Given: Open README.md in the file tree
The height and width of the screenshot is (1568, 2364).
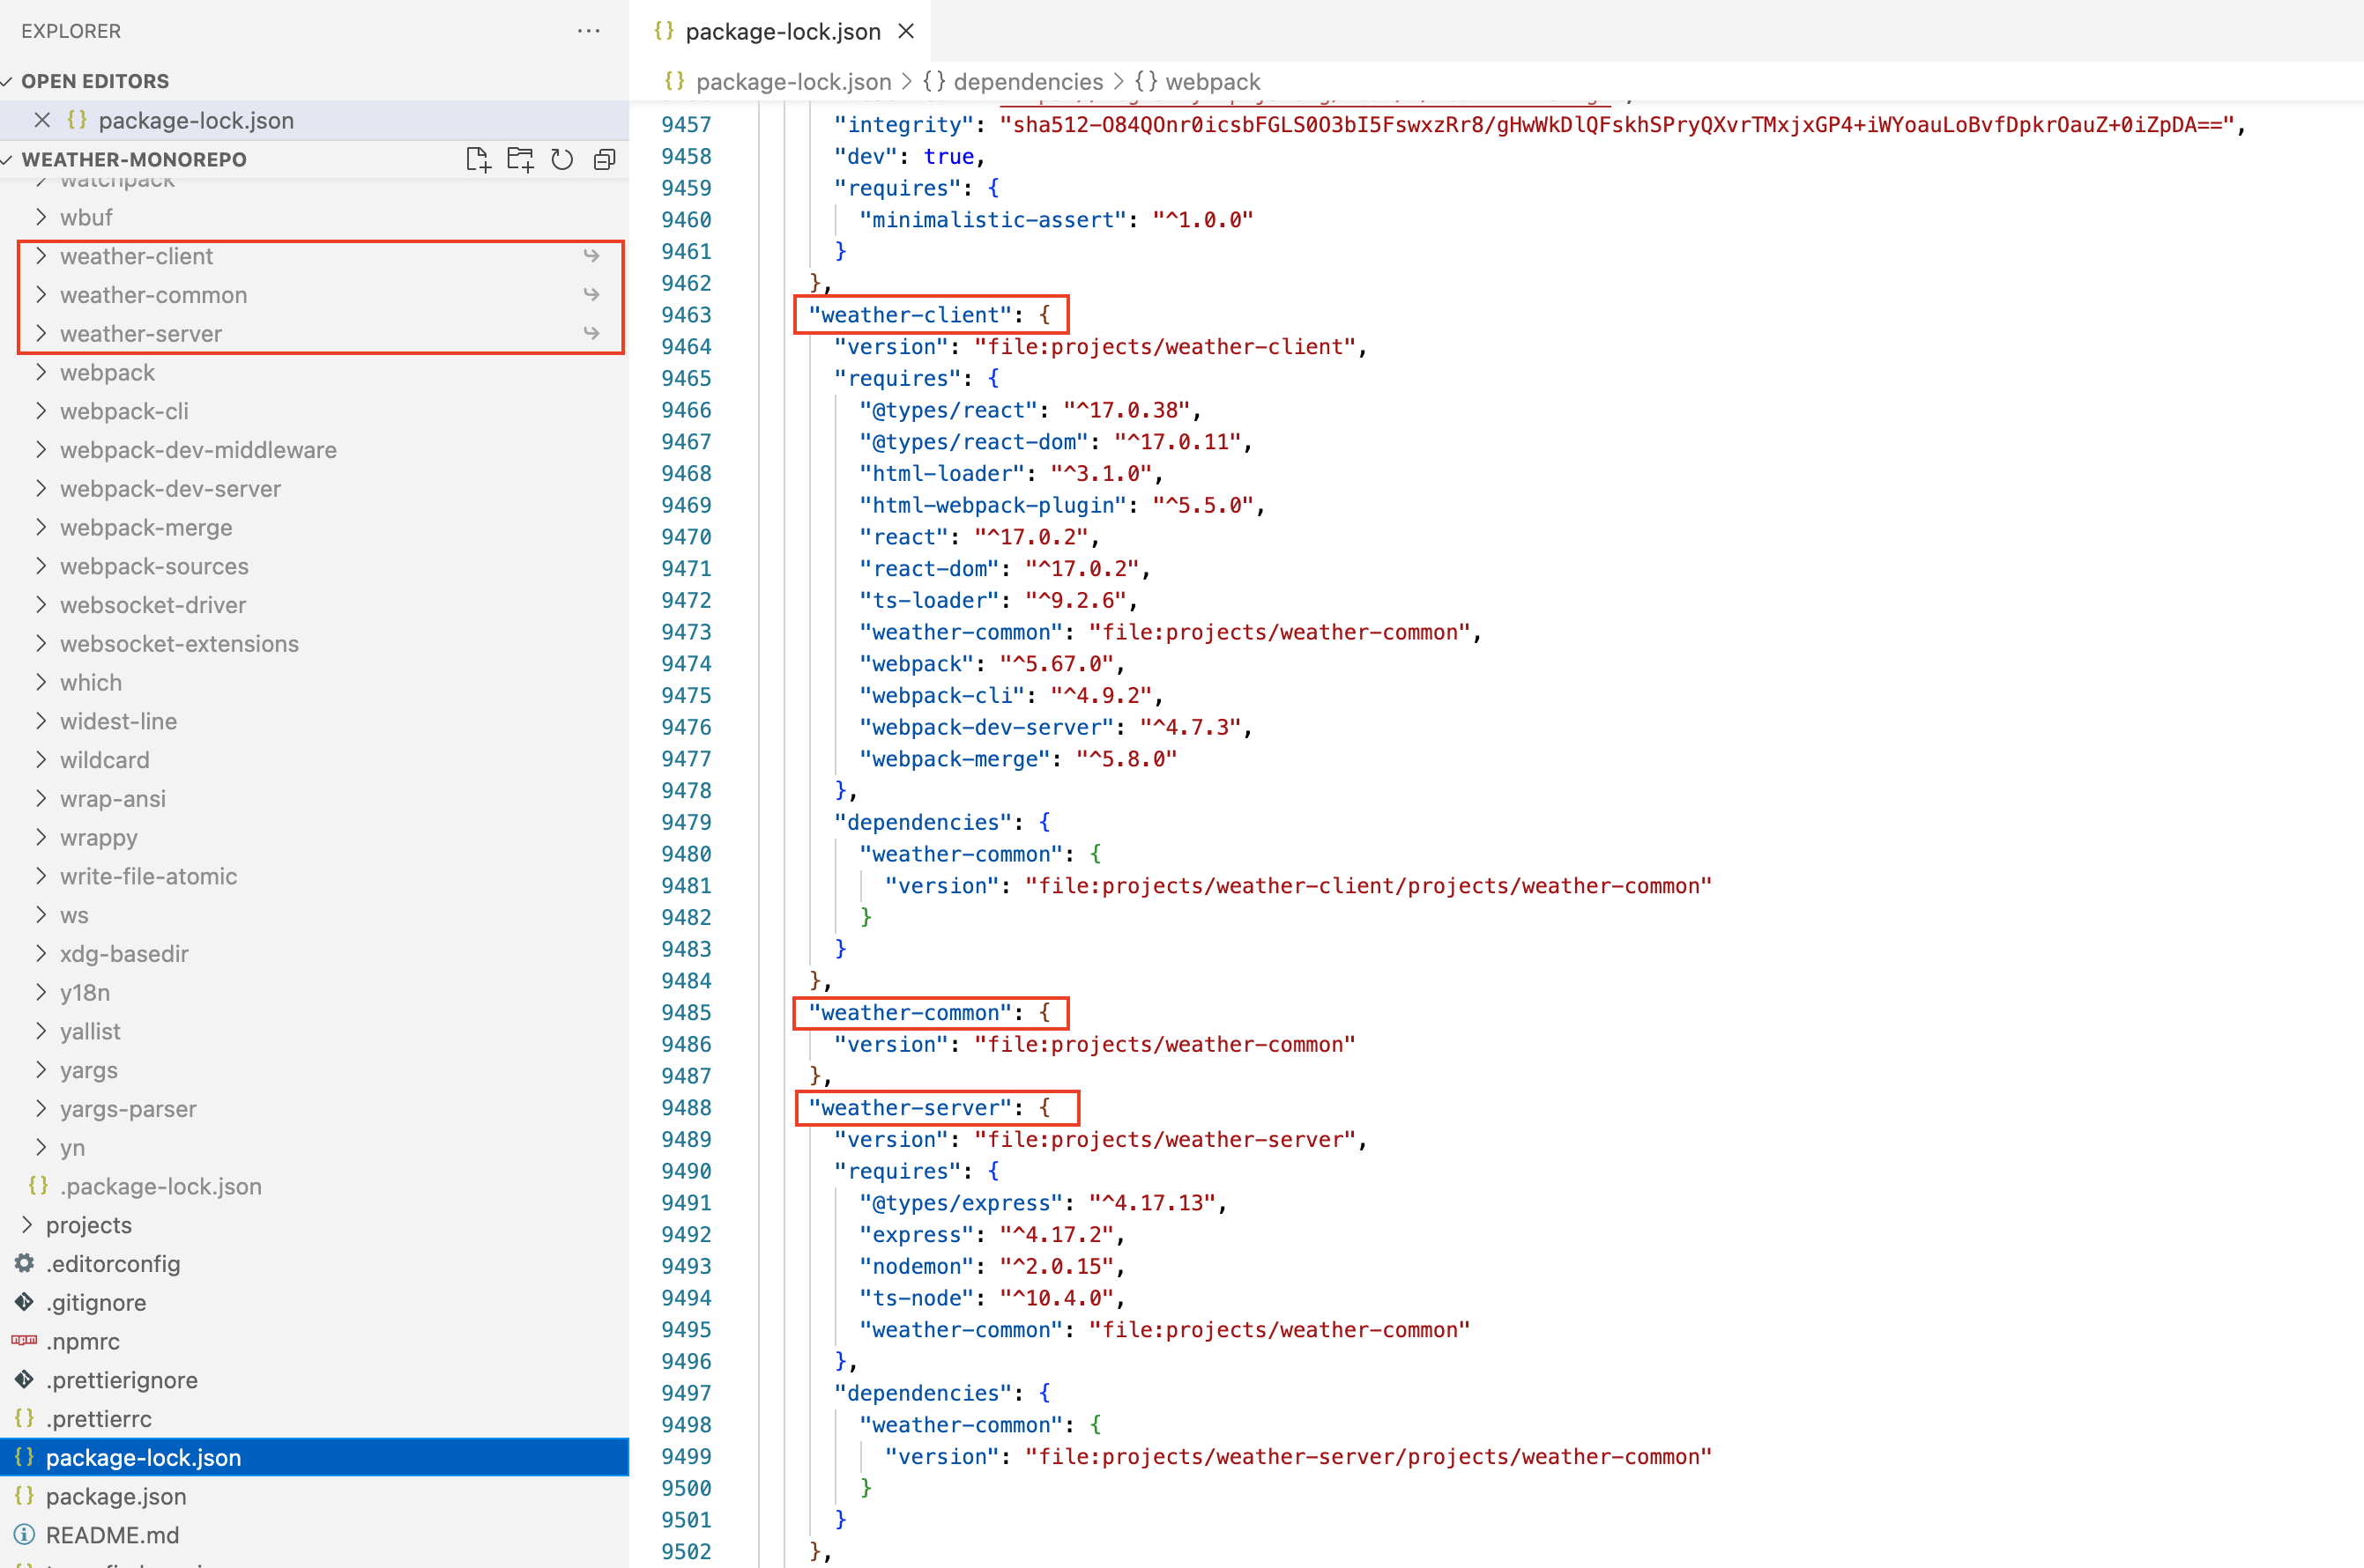Looking at the screenshot, I should click(112, 1534).
